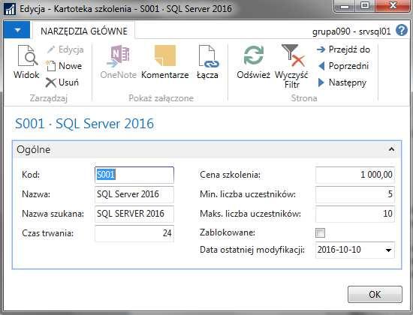Viewport: 413px width, 315px height.
Task: Go to Następny record
Action: click(342, 82)
